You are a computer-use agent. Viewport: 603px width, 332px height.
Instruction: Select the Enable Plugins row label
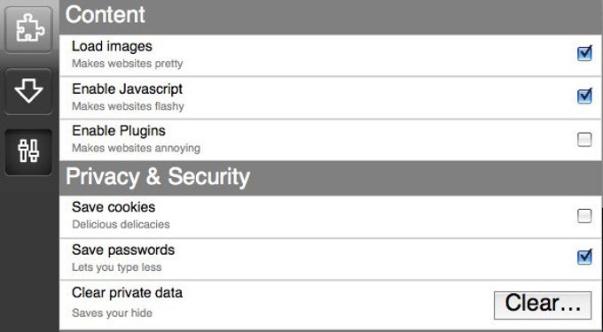[119, 131]
